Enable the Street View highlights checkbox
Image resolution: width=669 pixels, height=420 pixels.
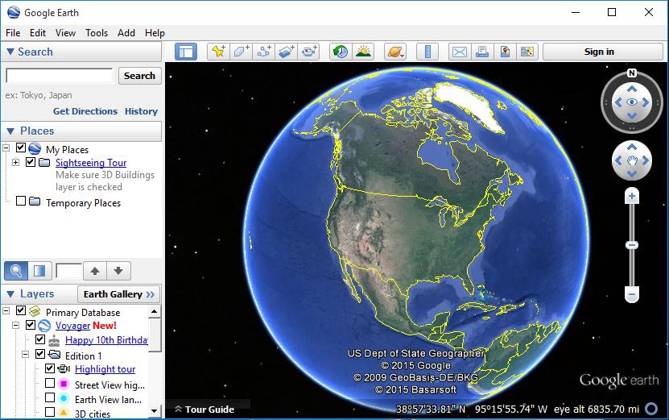tap(50, 383)
